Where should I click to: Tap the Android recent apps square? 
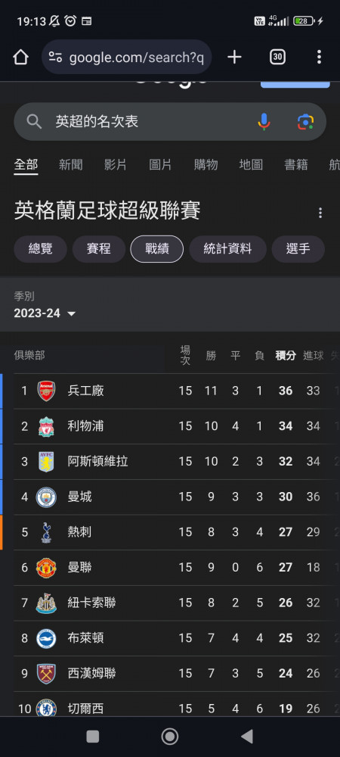92,737
